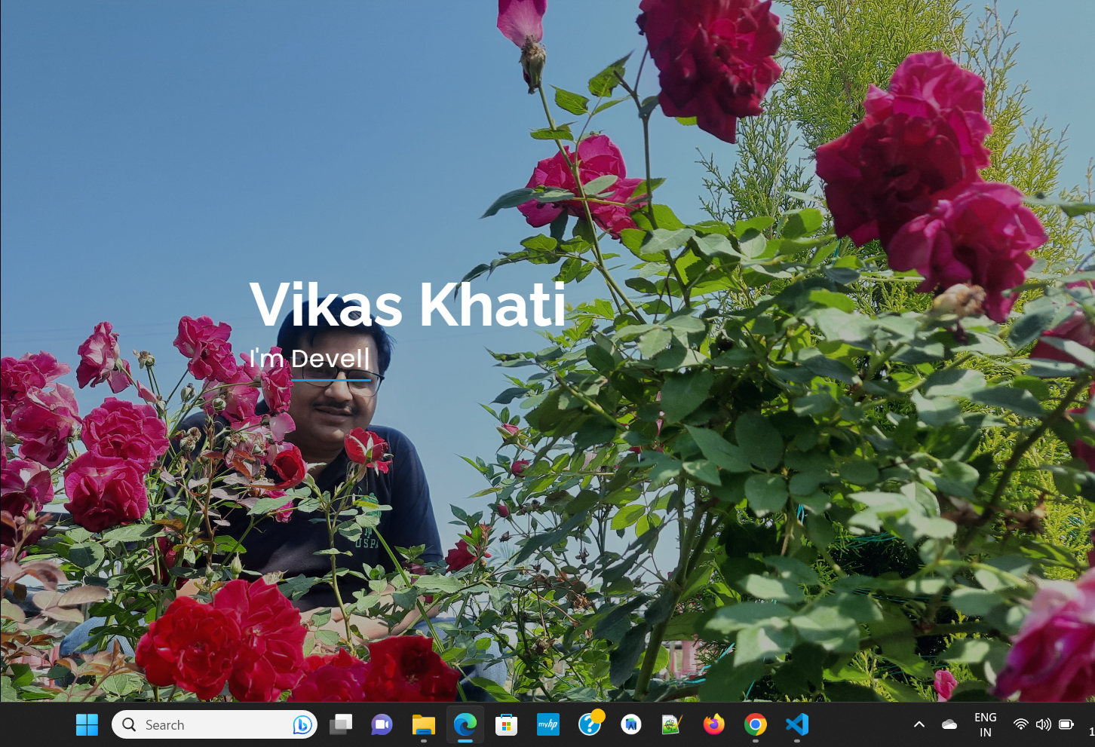Launch the Teams Chat app
This screenshot has width=1095, height=747.
click(x=382, y=724)
